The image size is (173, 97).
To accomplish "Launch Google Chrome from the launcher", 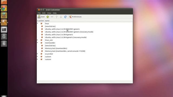I will pos(4,8).
